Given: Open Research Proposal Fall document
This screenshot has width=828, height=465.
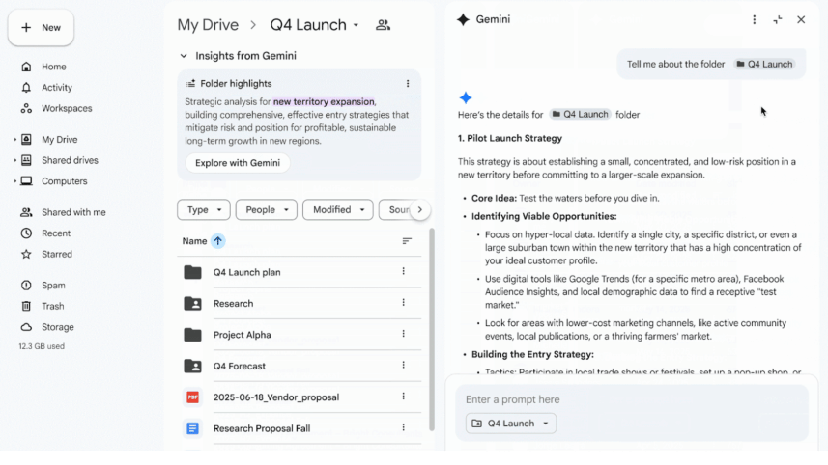Looking at the screenshot, I should pyautogui.click(x=262, y=428).
